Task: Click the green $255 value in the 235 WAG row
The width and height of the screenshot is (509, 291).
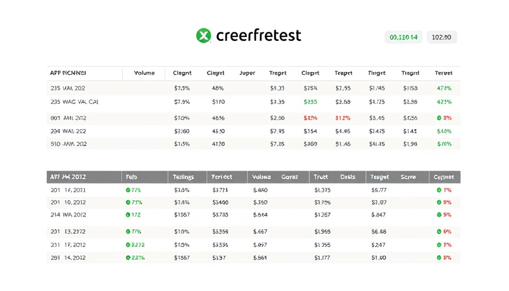Action: point(310,102)
